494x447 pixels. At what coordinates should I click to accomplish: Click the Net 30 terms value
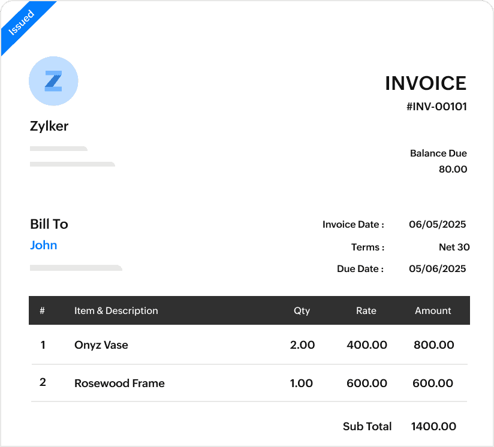(454, 247)
